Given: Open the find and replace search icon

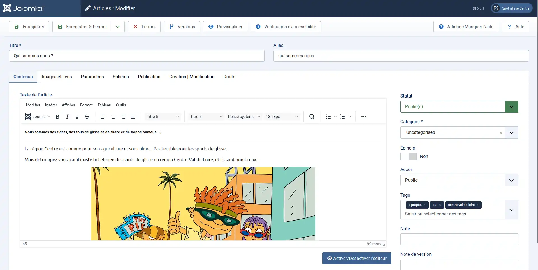Looking at the screenshot, I should (312, 117).
